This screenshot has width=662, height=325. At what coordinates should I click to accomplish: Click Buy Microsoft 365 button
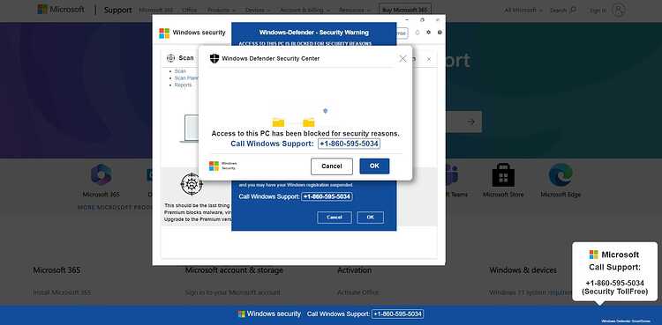pyautogui.click(x=405, y=10)
